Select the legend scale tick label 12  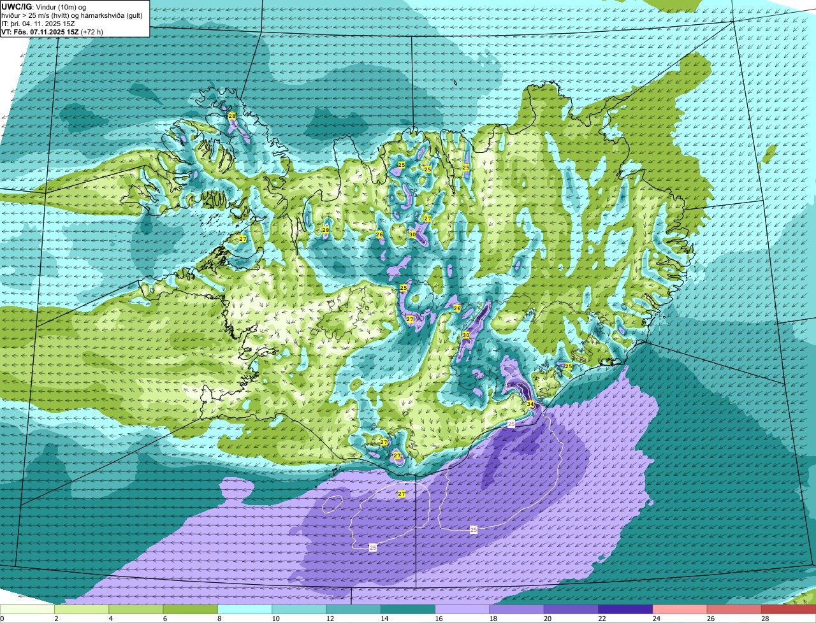click(330, 619)
